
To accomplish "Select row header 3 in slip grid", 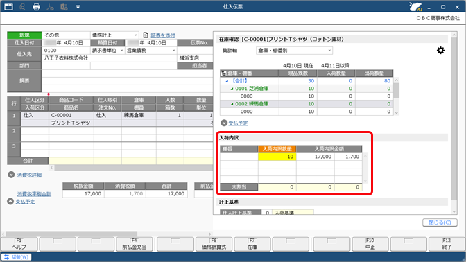I will click(x=14, y=150).
